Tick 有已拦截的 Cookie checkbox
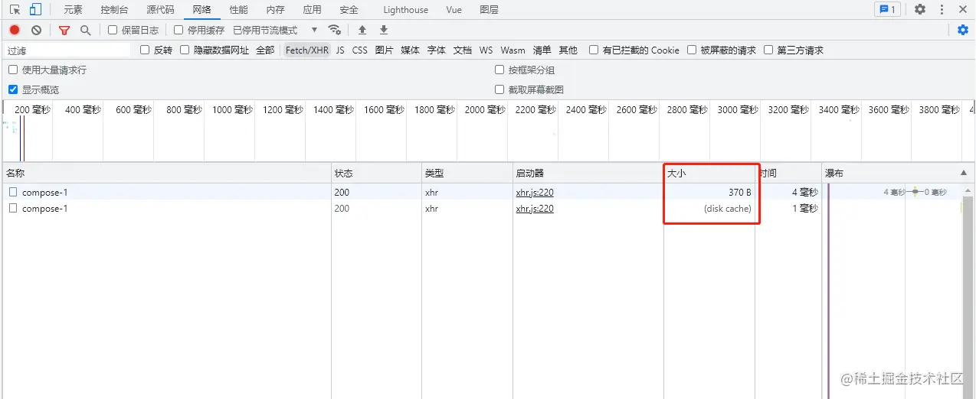976x399 pixels. pos(594,50)
